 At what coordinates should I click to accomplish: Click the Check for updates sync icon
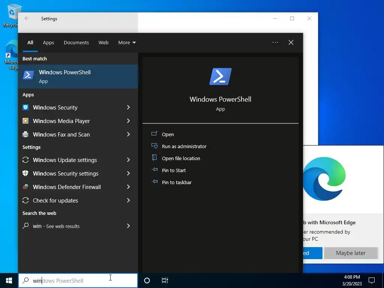click(x=25, y=200)
